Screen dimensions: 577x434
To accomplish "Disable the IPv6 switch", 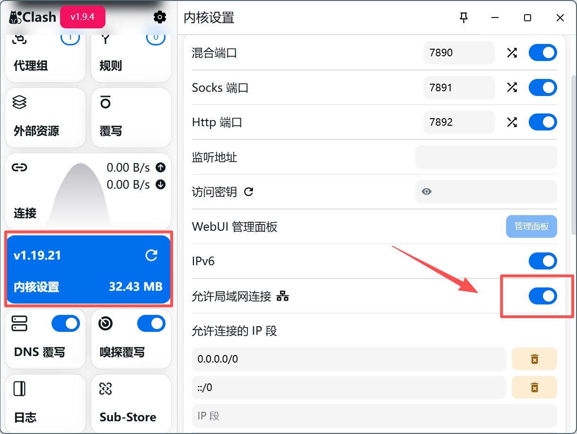I will (542, 260).
